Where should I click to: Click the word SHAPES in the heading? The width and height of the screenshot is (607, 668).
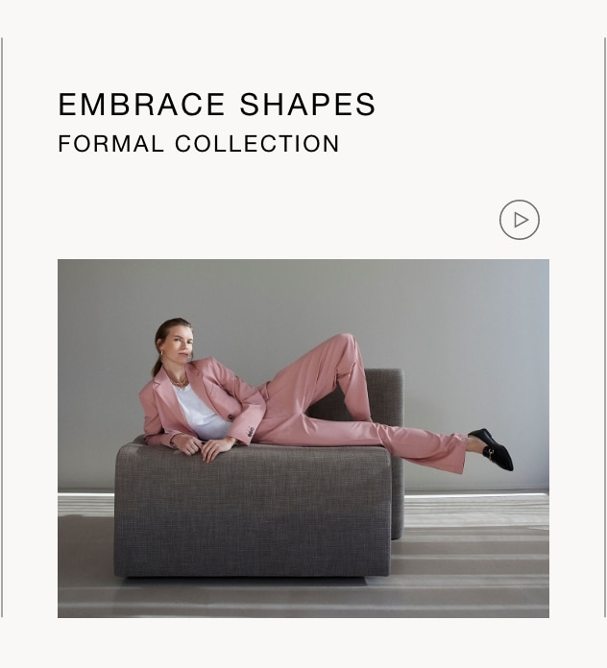coord(307,105)
